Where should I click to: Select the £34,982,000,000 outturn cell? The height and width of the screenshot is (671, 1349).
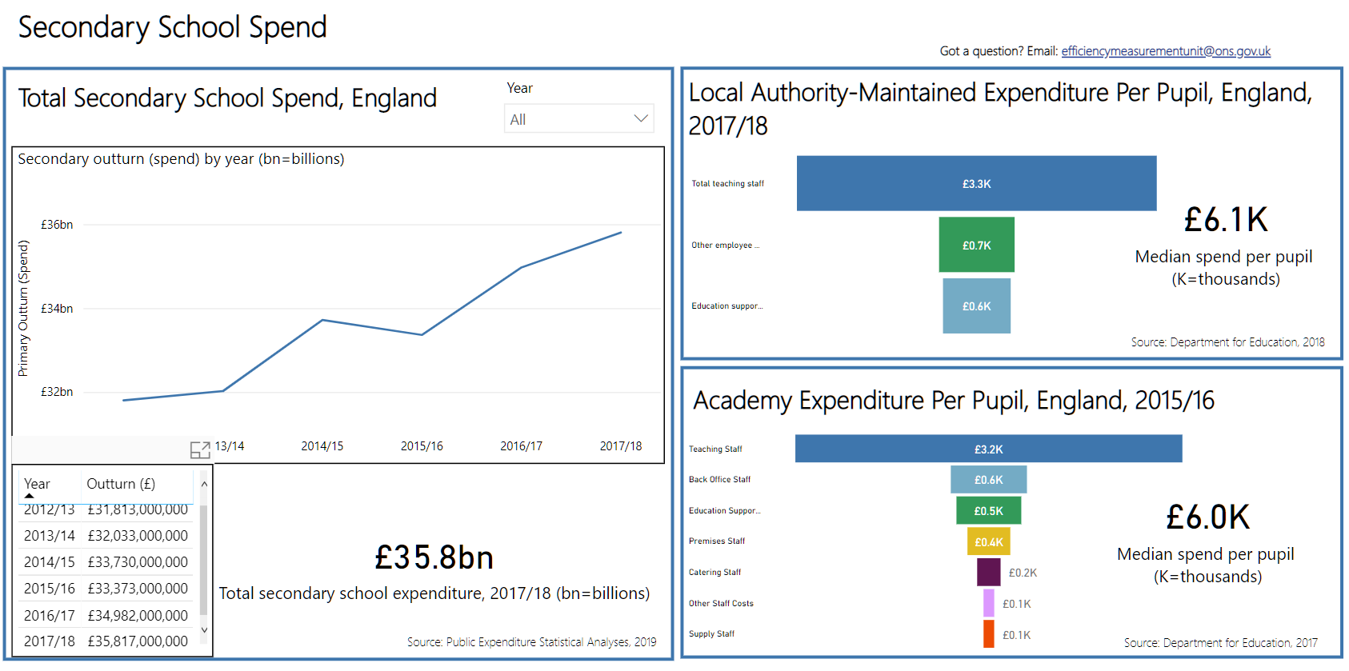[x=138, y=616]
